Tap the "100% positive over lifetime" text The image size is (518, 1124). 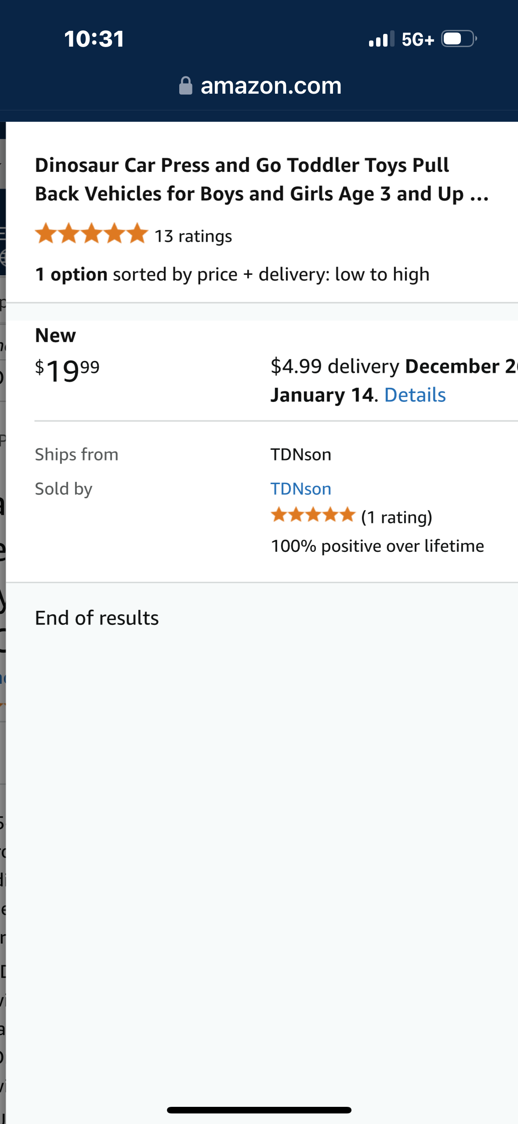click(x=377, y=546)
